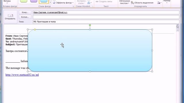Click the 'To: andreyivanof' line

pos(17,41)
